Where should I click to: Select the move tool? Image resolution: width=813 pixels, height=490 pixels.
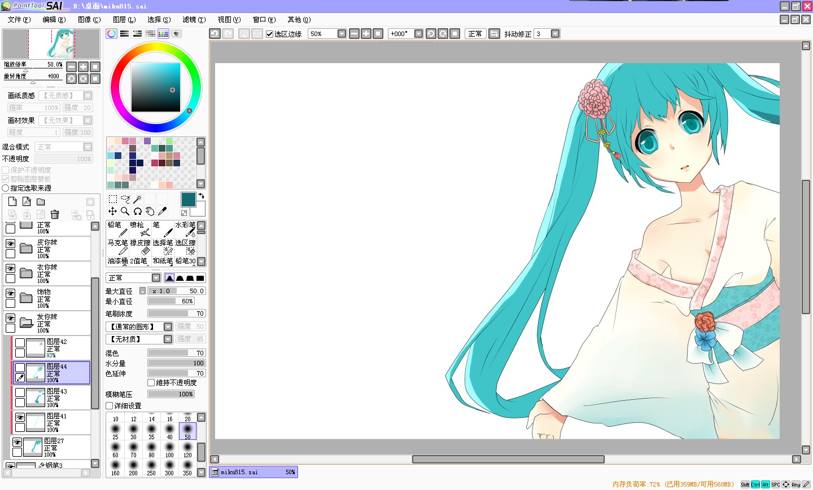tap(113, 211)
